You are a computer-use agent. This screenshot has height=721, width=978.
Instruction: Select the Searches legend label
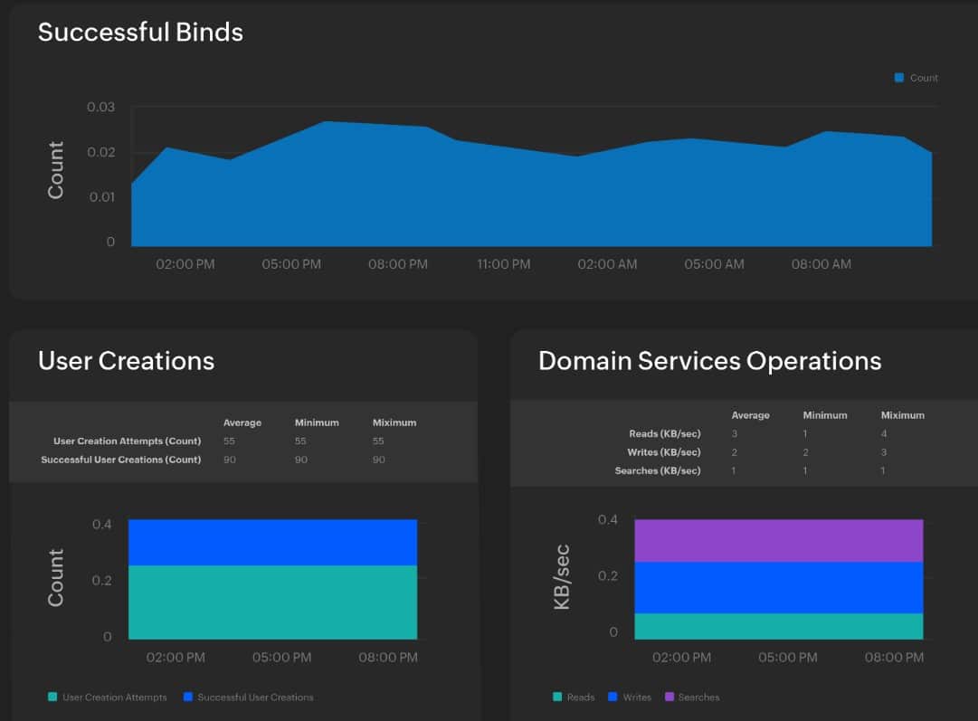pos(698,697)
